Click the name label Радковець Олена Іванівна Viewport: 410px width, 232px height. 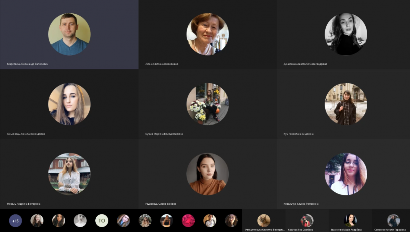[x=161, y=204]
